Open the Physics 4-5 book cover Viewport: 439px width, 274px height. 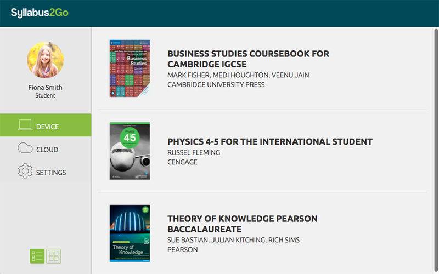(x=130, y=151)
